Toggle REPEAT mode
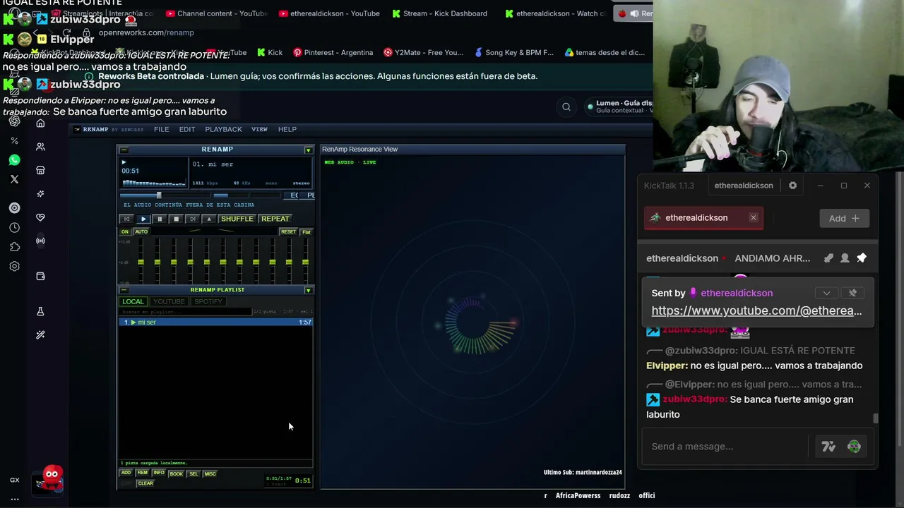 tap(275, 219)
